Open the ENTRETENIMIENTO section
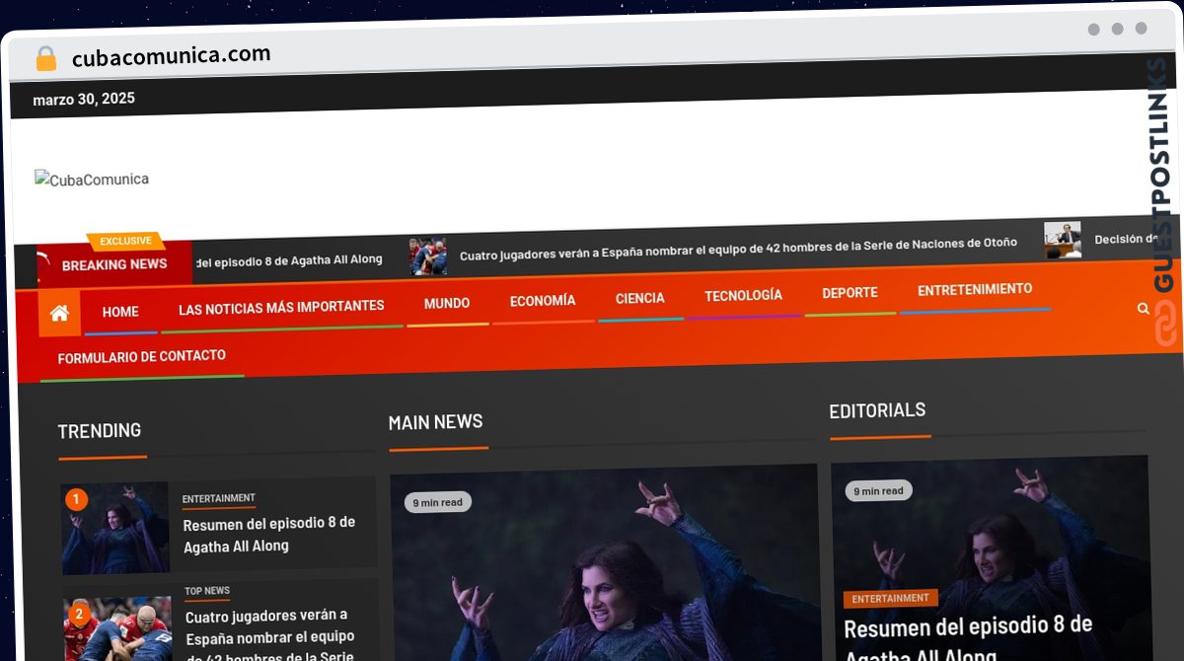Viewport: 1184px width, 661px height. click(x=975, y=289)
